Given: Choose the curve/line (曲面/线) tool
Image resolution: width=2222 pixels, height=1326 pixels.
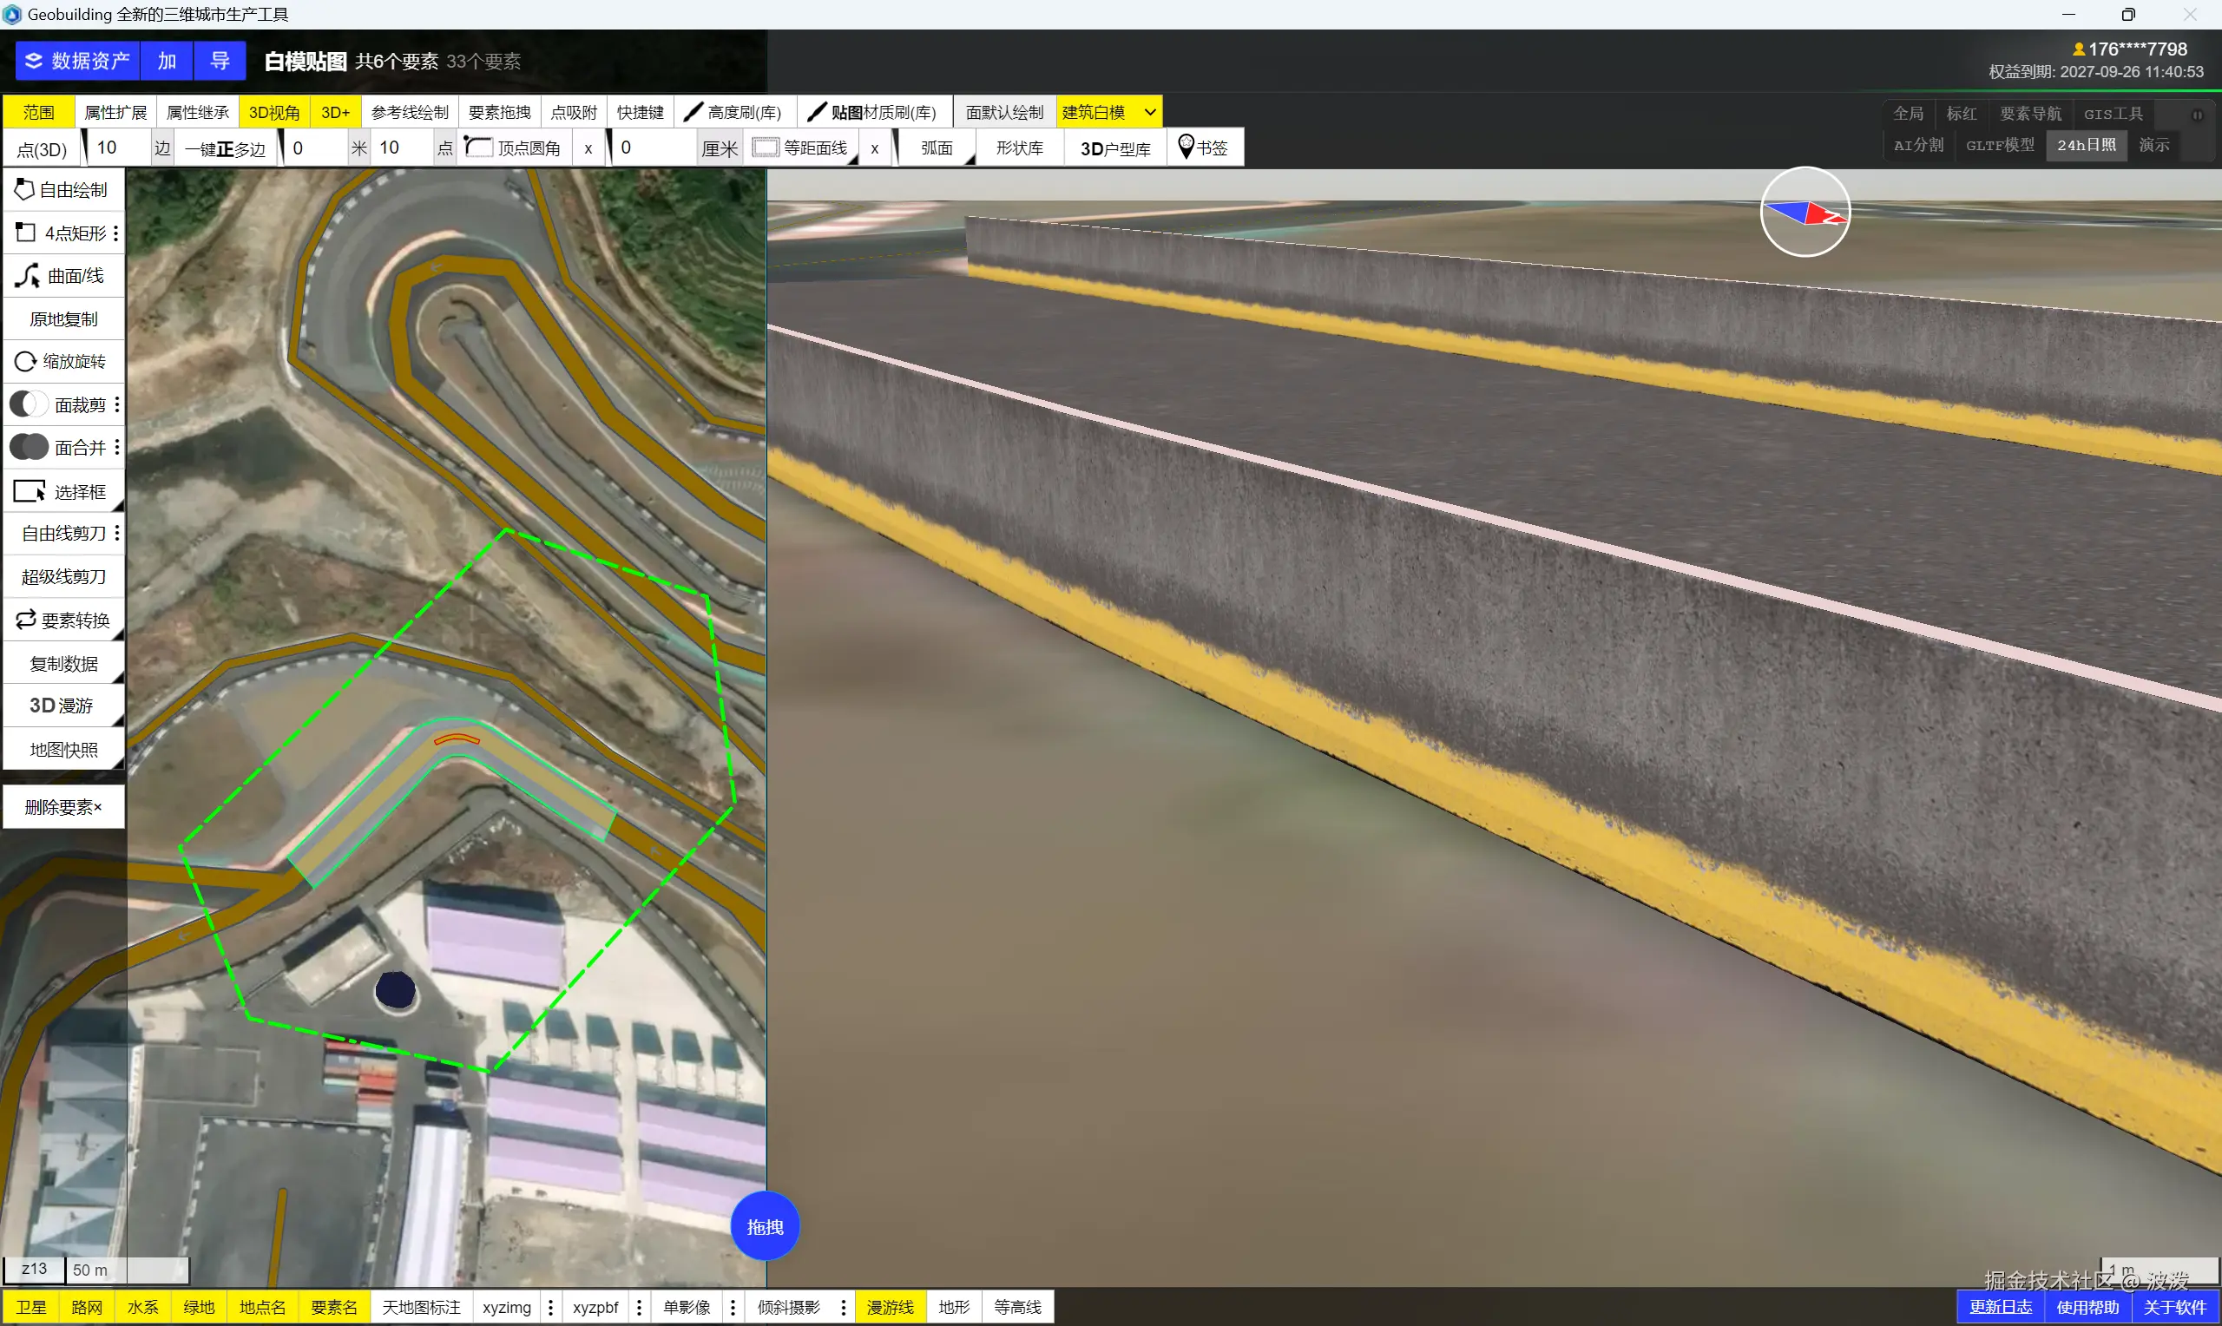Looking at the screenshot, I should point(62,276).
